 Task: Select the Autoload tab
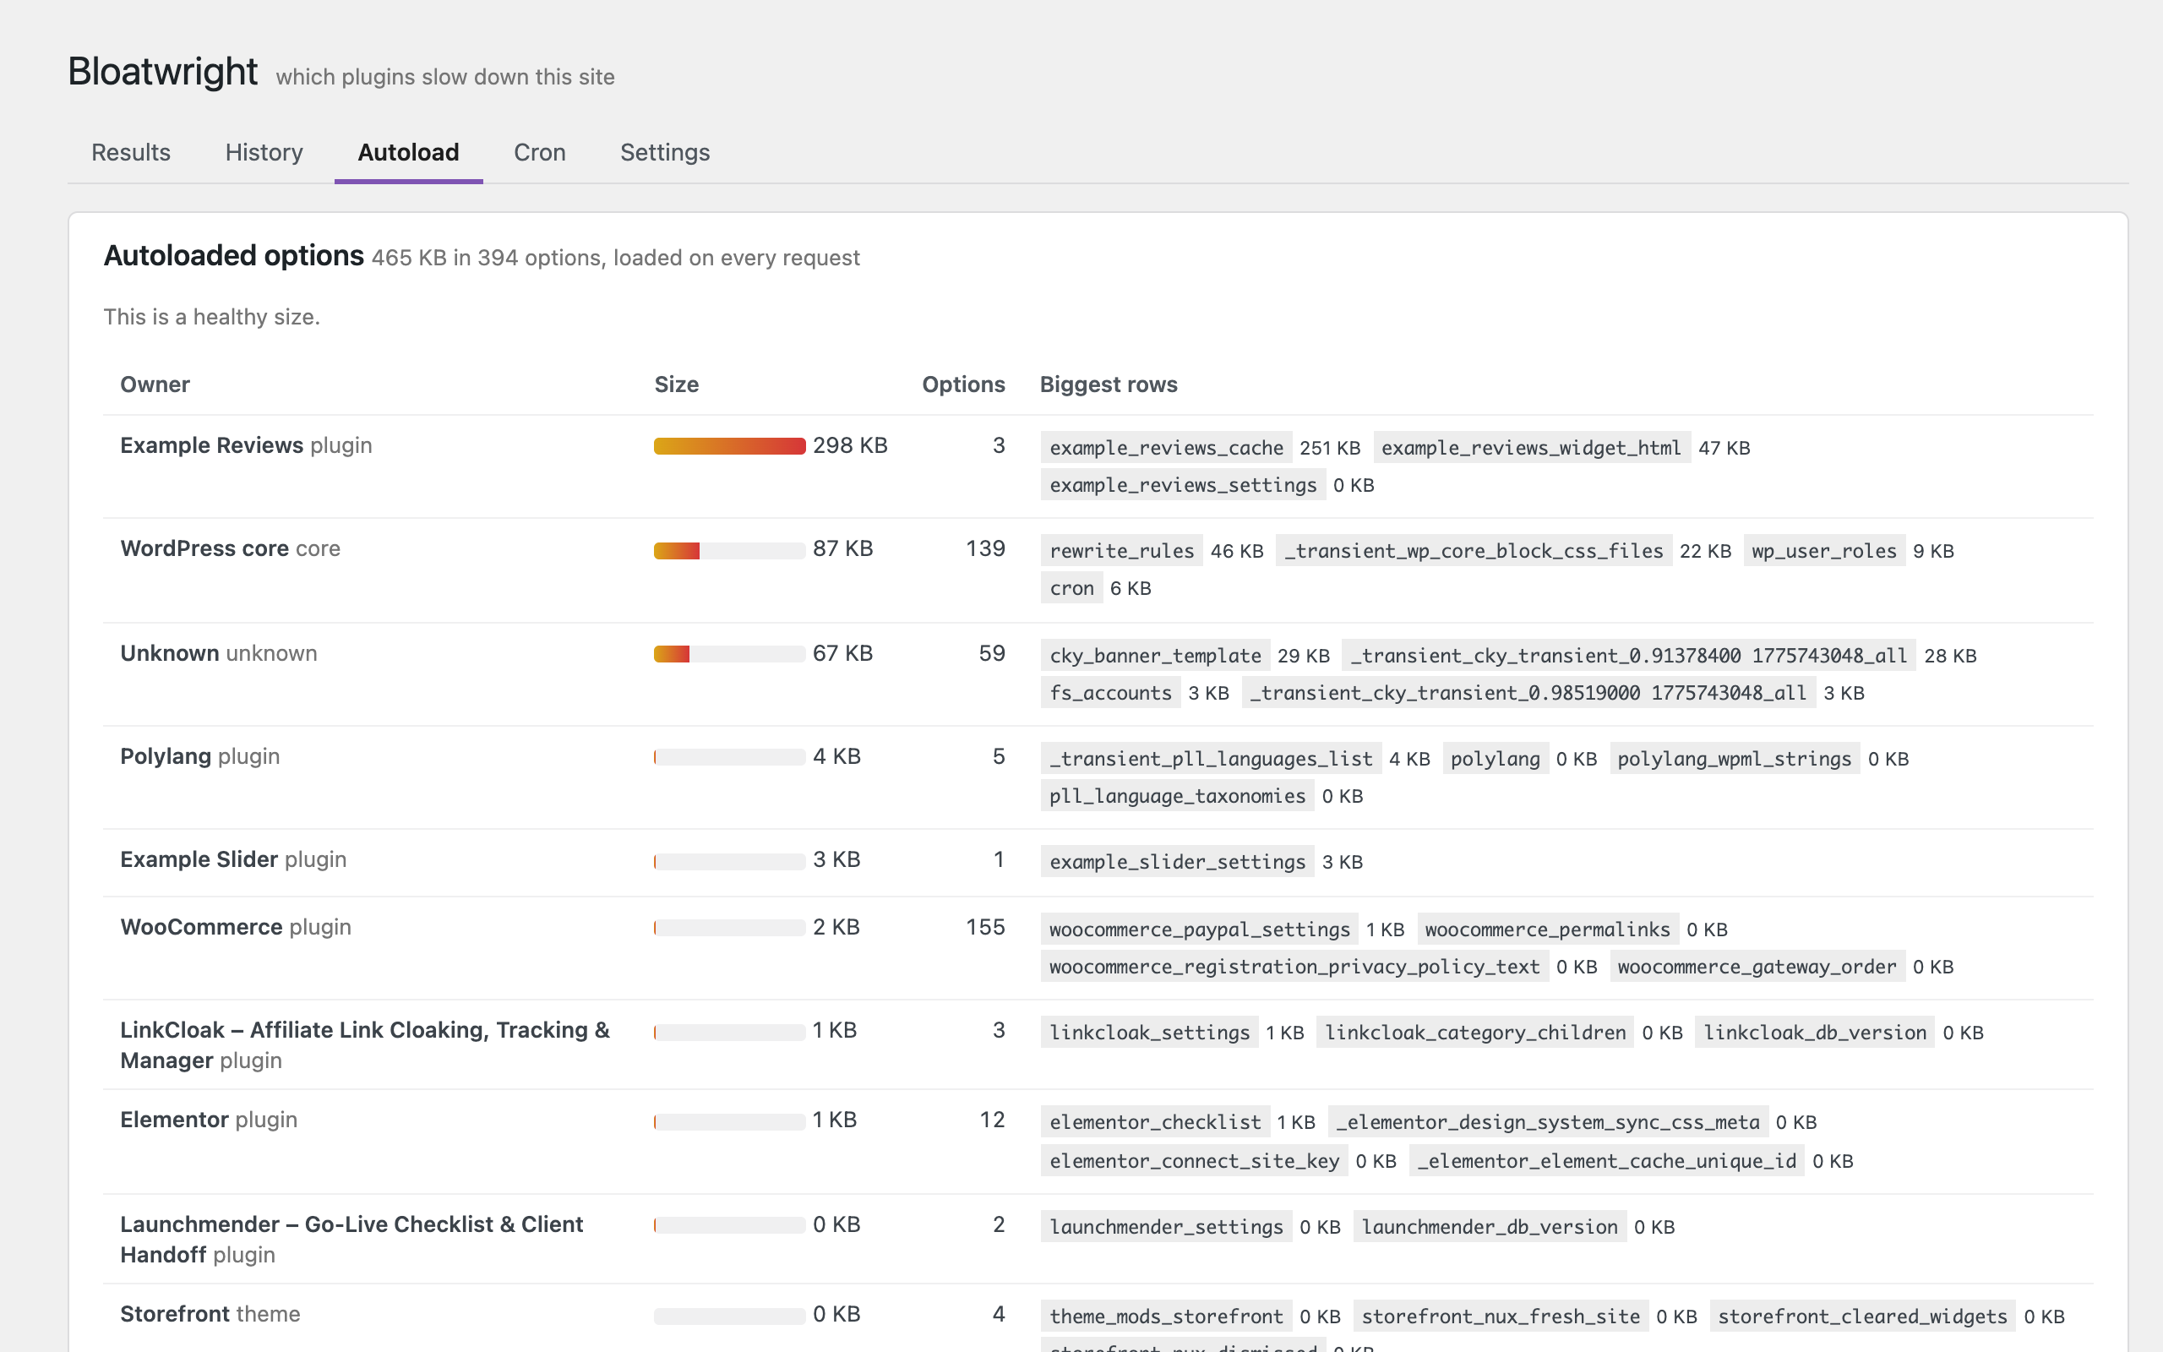coord(408,152)
